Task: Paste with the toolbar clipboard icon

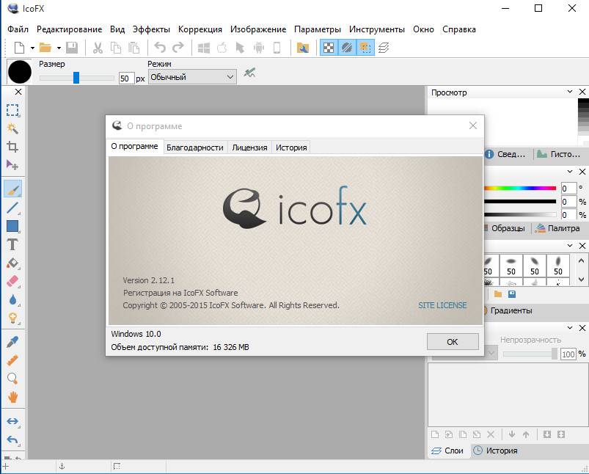Action: (133, 48)
